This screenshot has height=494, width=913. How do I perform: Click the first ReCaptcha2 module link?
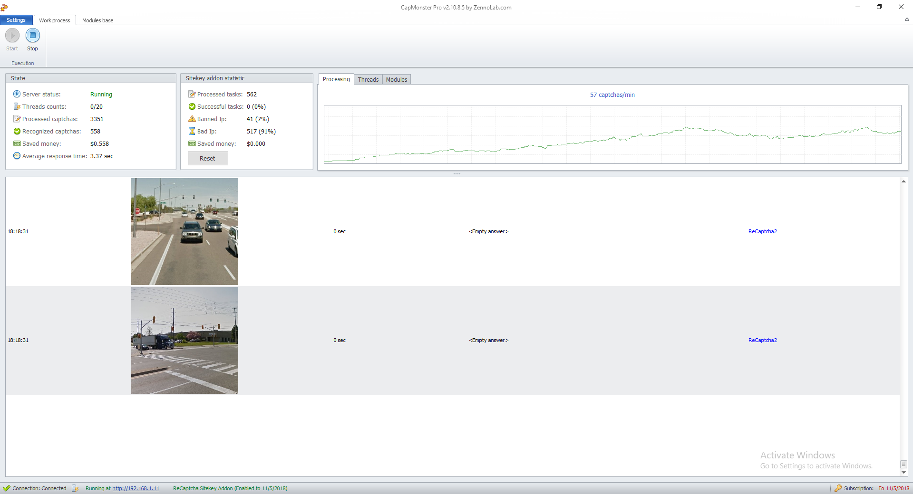762,231
